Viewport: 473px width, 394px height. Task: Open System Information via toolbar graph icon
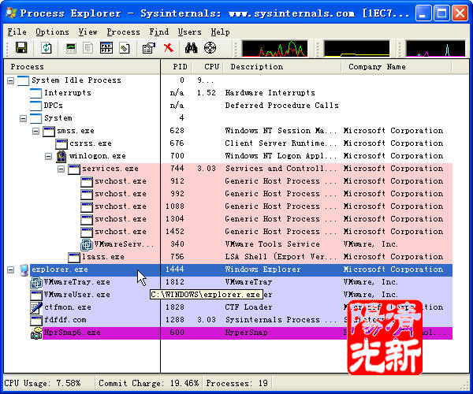coord(72,49)
